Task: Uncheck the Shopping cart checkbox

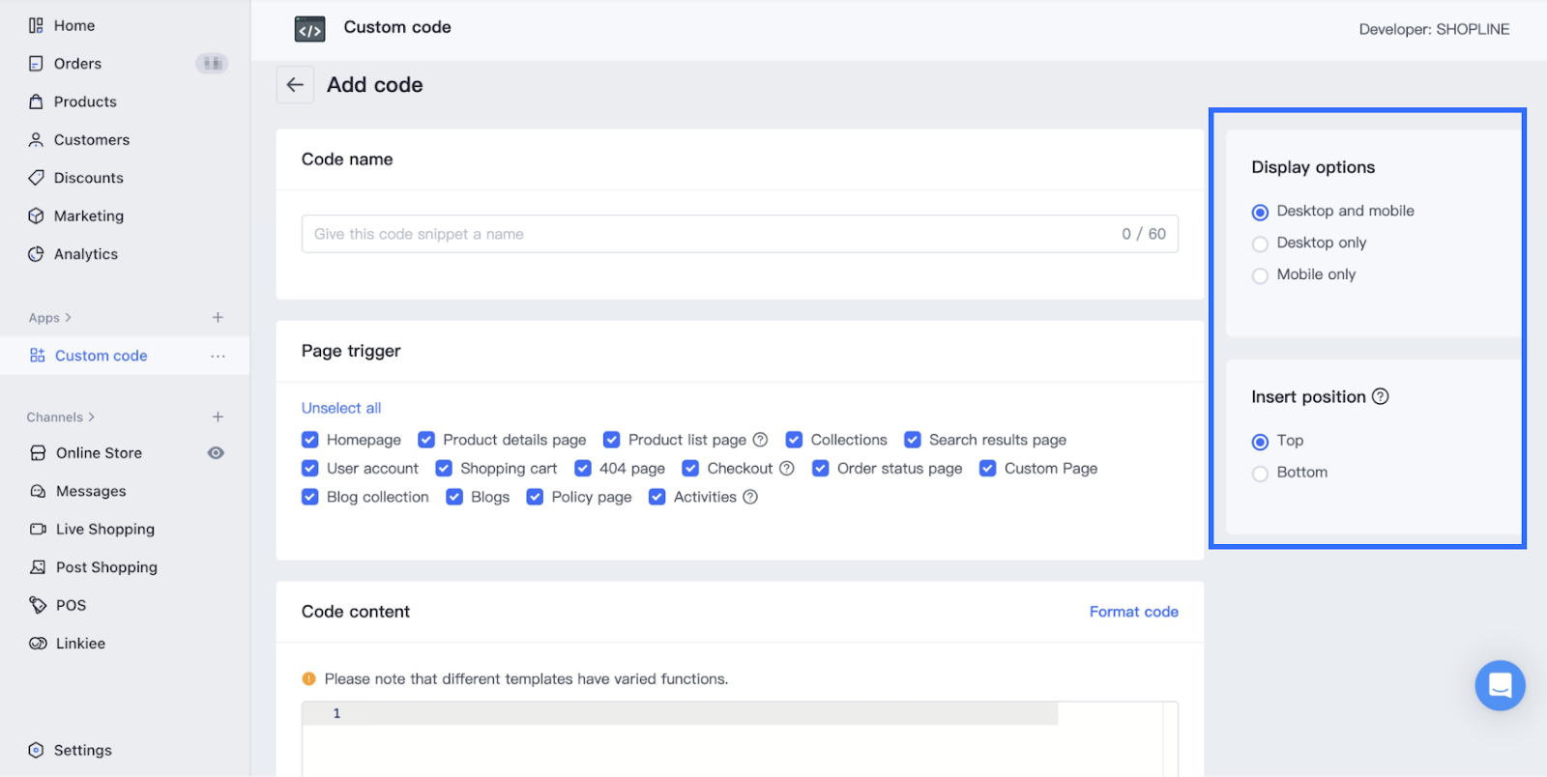Action: pyautogui.click(x=444, y=469)
